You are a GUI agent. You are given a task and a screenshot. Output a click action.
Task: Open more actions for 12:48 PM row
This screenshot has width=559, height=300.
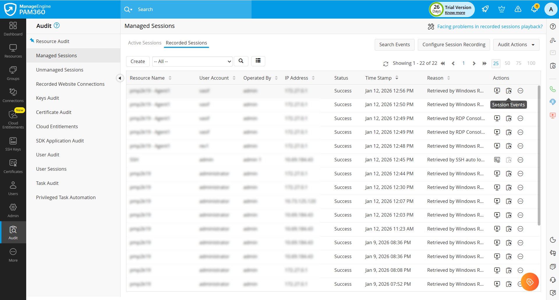[x=520, y=146]
